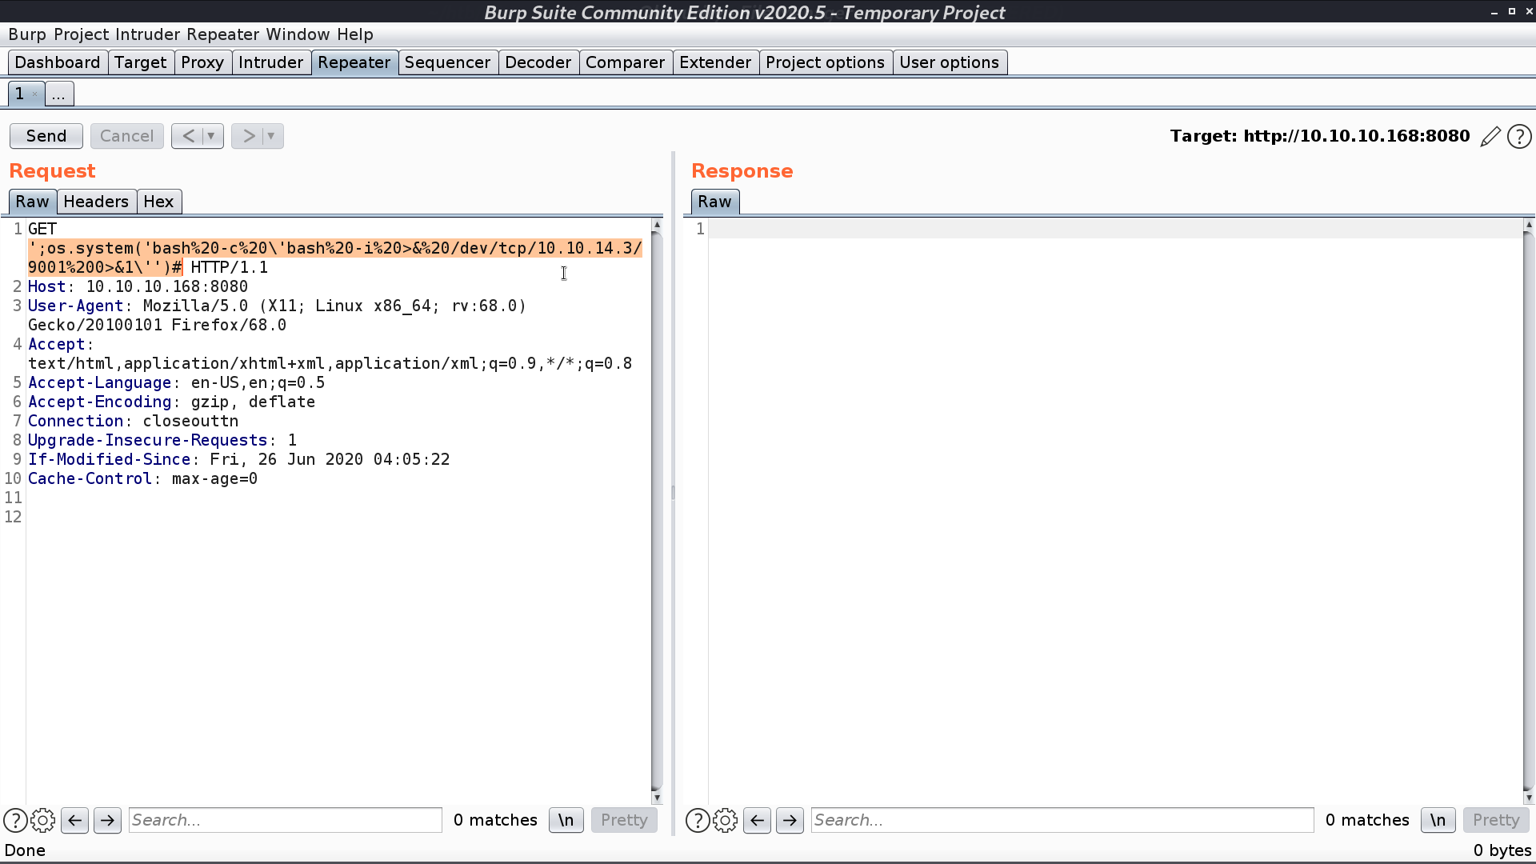This screenshot has width=1536, height=864.
Task: Open the User options tab
Action: tap(950, 62)
